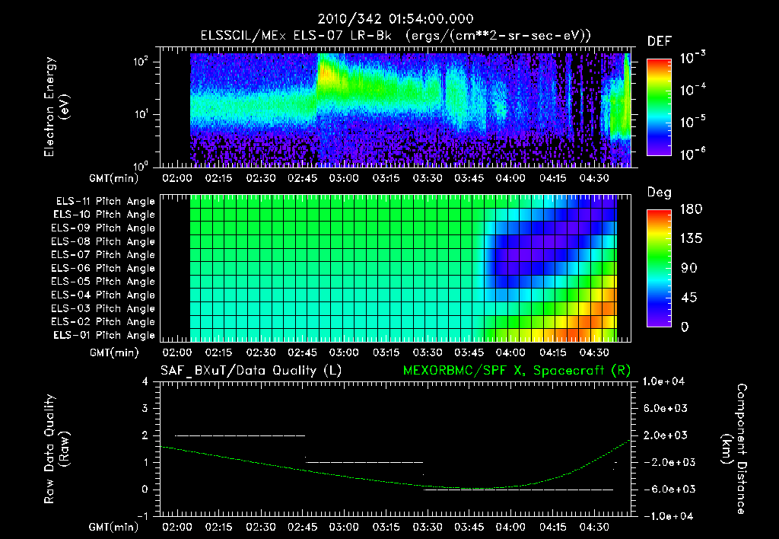
Task: Click 03:00 tick on the top spectrogram axis
Action: click(x=344, y=178)
